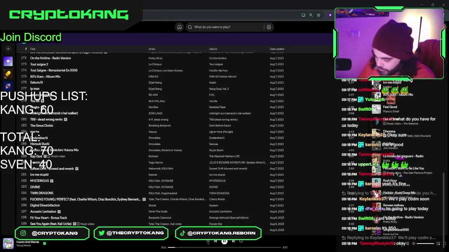The height and width of the screenshot is (252, 449).
Task: Sort by the Title column header
Action: [33, 49]
